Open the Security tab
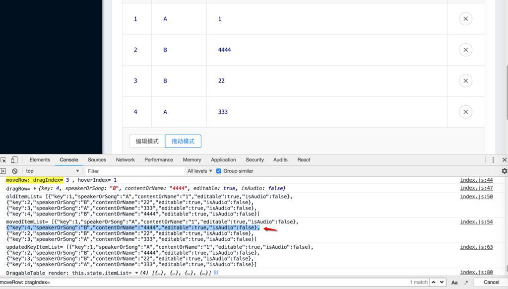 pyautogui.click(x=254, y=160)
